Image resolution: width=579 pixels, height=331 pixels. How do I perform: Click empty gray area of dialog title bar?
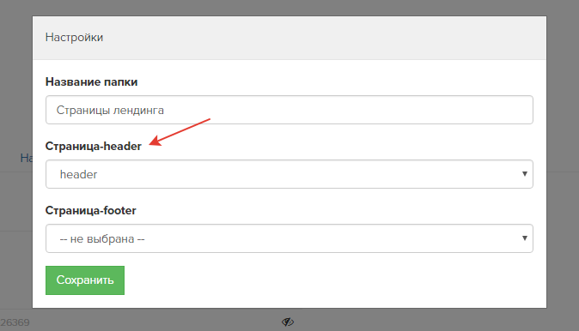click(325, 38)
